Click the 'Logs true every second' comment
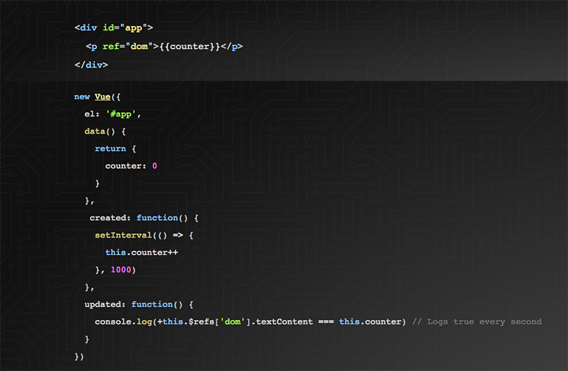Screen dimensions: 568x371 coord(476,321)
